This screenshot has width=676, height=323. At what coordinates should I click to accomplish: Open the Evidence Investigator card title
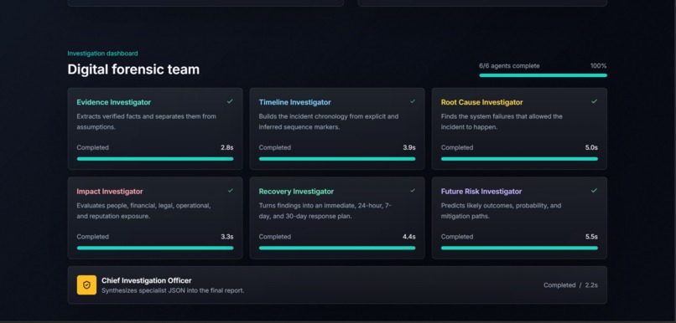click(114, 102)
